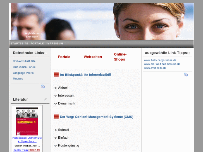The image size is (203, 152).
Task: Click the Bester Preis EUR 2,49 link
Action: click(27, 150)
